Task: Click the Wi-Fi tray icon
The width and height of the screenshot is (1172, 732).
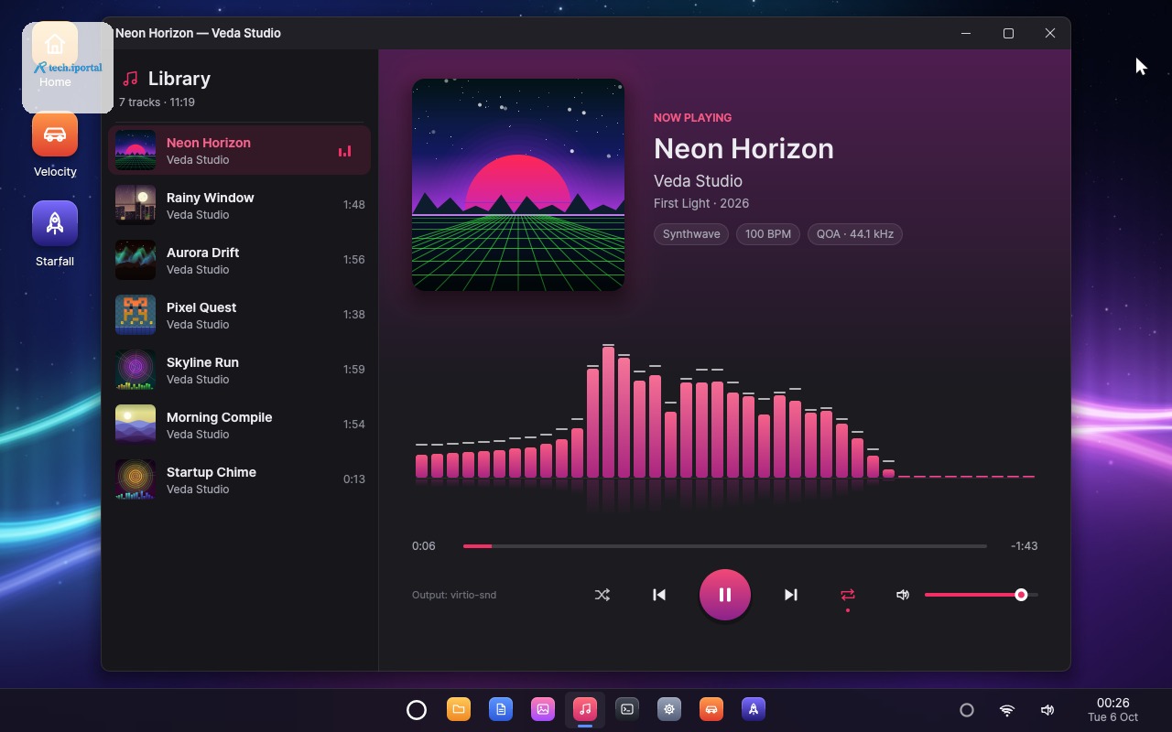Action: [1007, 710]
